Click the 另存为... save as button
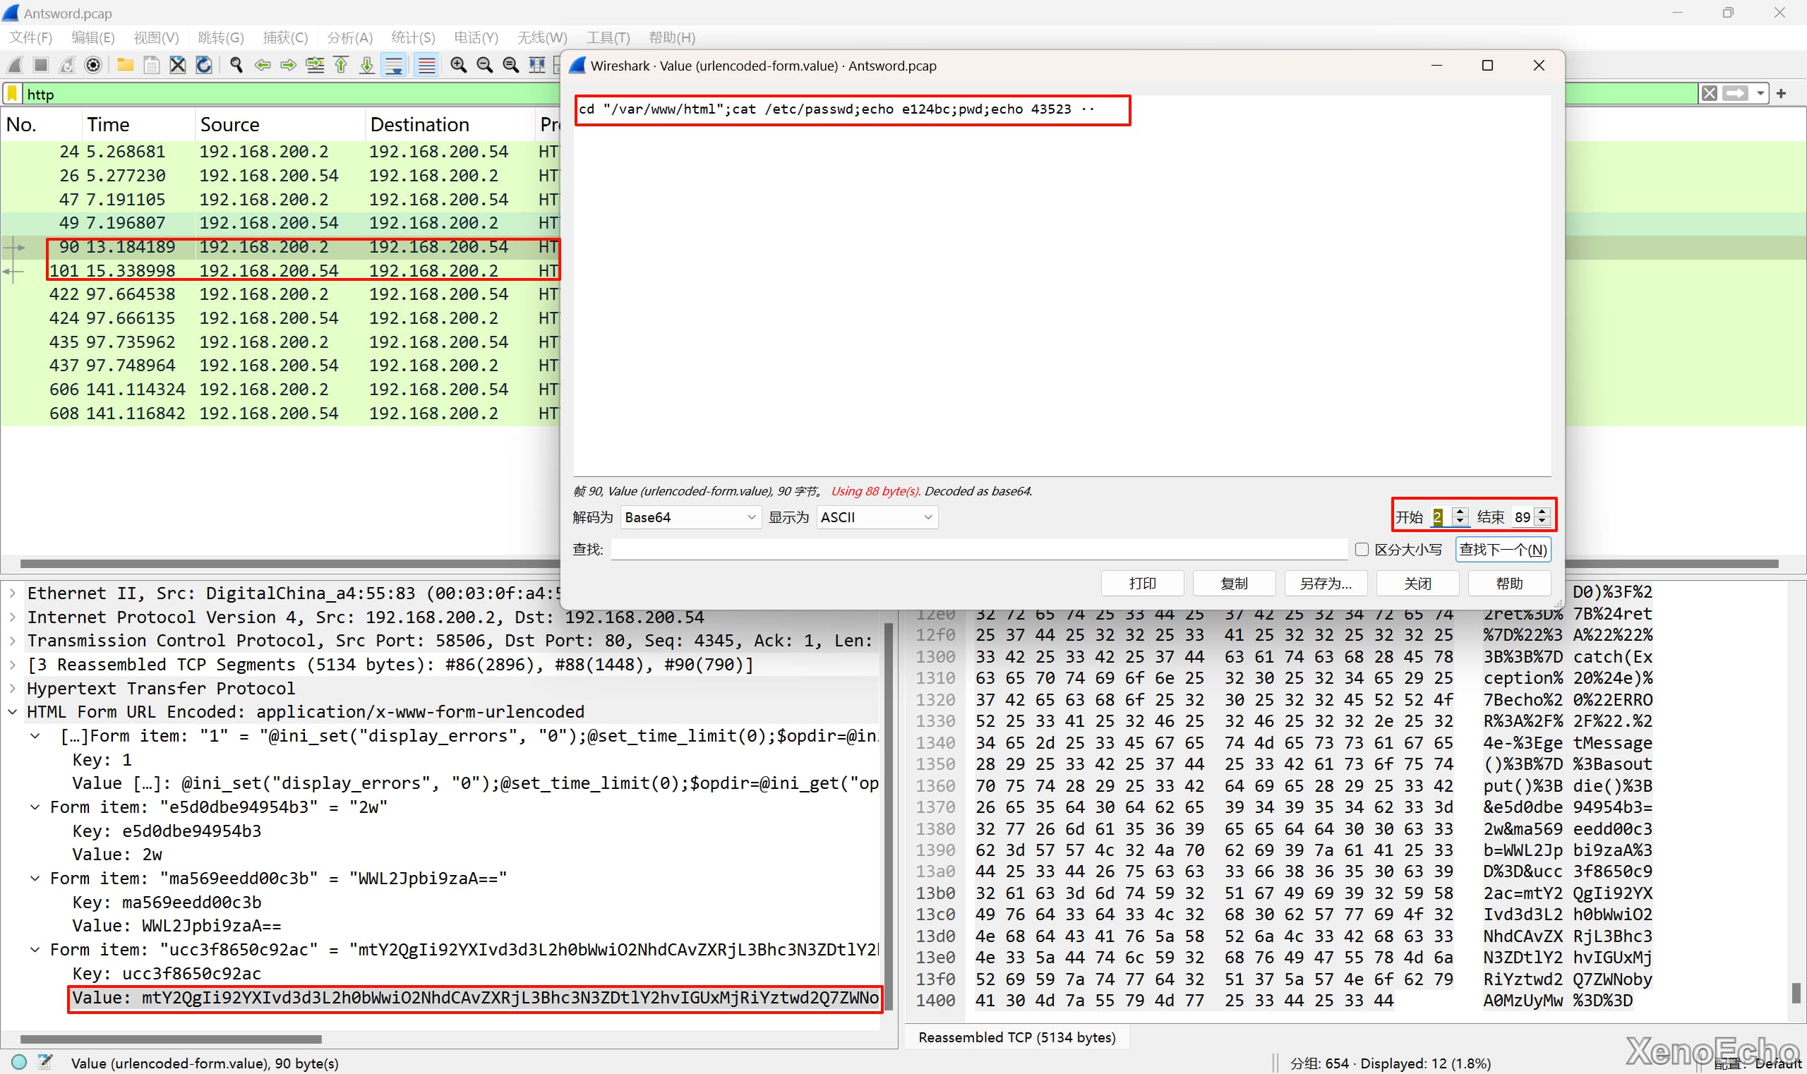The image size is (1807, 1074). [x=1325, y=584]
